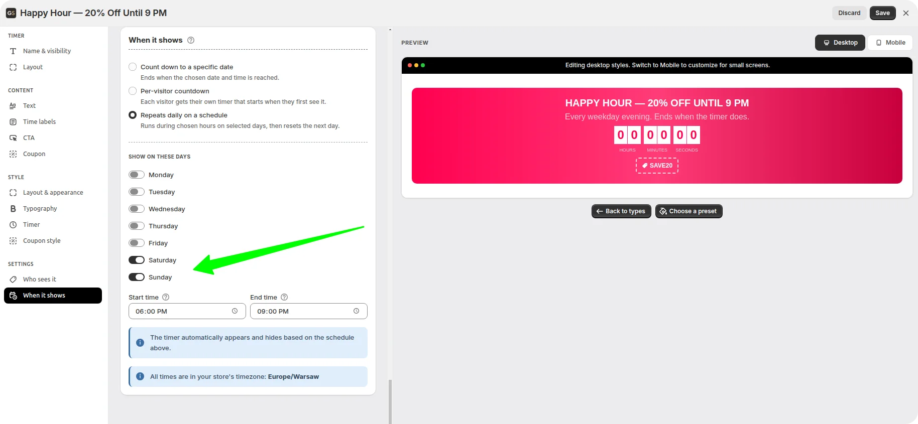Click the Start time input 06:00 PM

click(x=187, y=311)
